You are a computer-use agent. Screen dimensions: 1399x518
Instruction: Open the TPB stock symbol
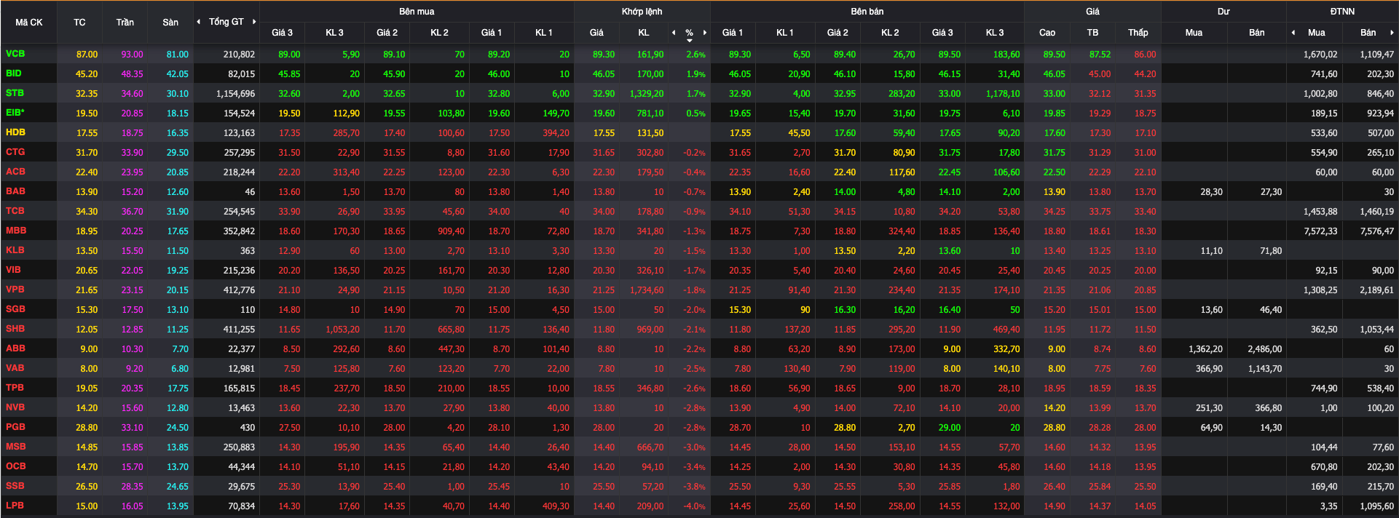(x=15, y=388)
